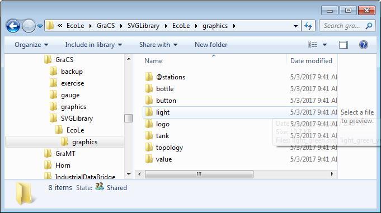This screenshot has width=381, height=213.
Task: Click the Change your view icon
Action: pyautogui.click(x=313, y=45)
